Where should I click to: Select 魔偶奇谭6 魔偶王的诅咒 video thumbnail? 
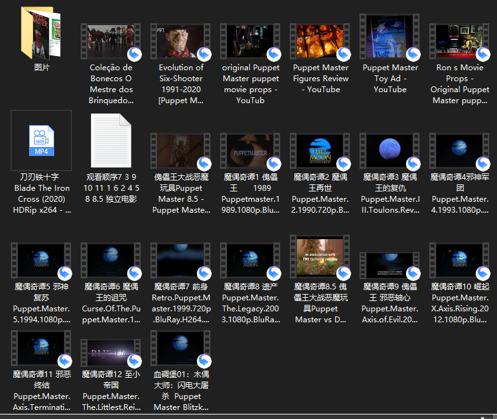[111, 260]
